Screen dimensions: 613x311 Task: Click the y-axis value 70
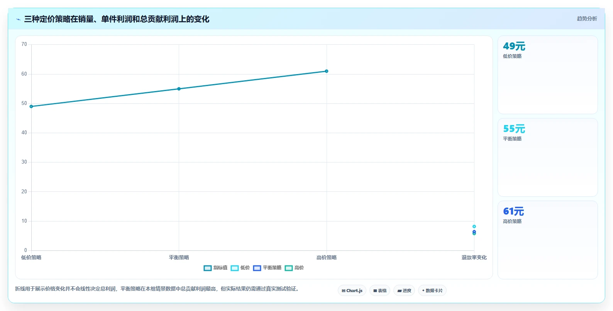pyautogui.click(x=24, y=44)
